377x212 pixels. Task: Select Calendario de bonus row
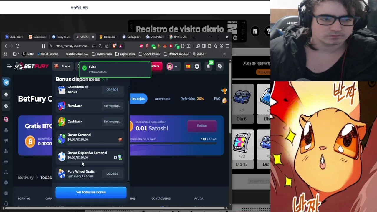click(90, 90)
